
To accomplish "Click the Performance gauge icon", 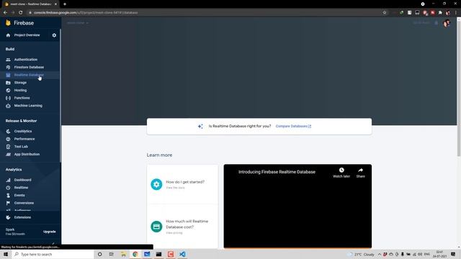I will pyautogui.click(x=8, y=139).
